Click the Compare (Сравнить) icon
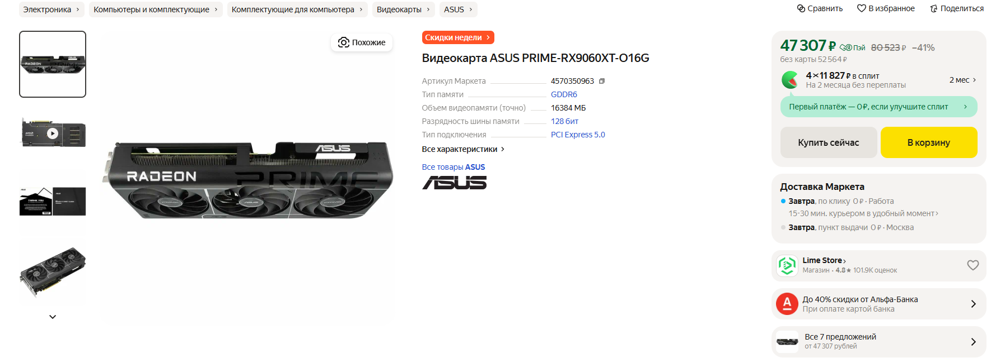This screenshot has width=991, height=358. pos(801,8)
